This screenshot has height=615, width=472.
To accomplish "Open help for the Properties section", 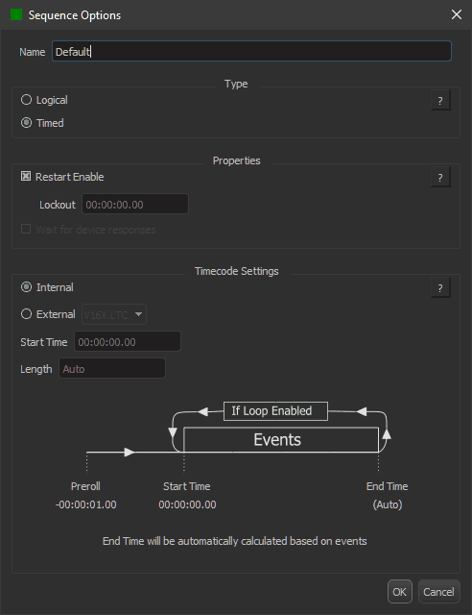I will pyautogui.click(x=440, y=177).
